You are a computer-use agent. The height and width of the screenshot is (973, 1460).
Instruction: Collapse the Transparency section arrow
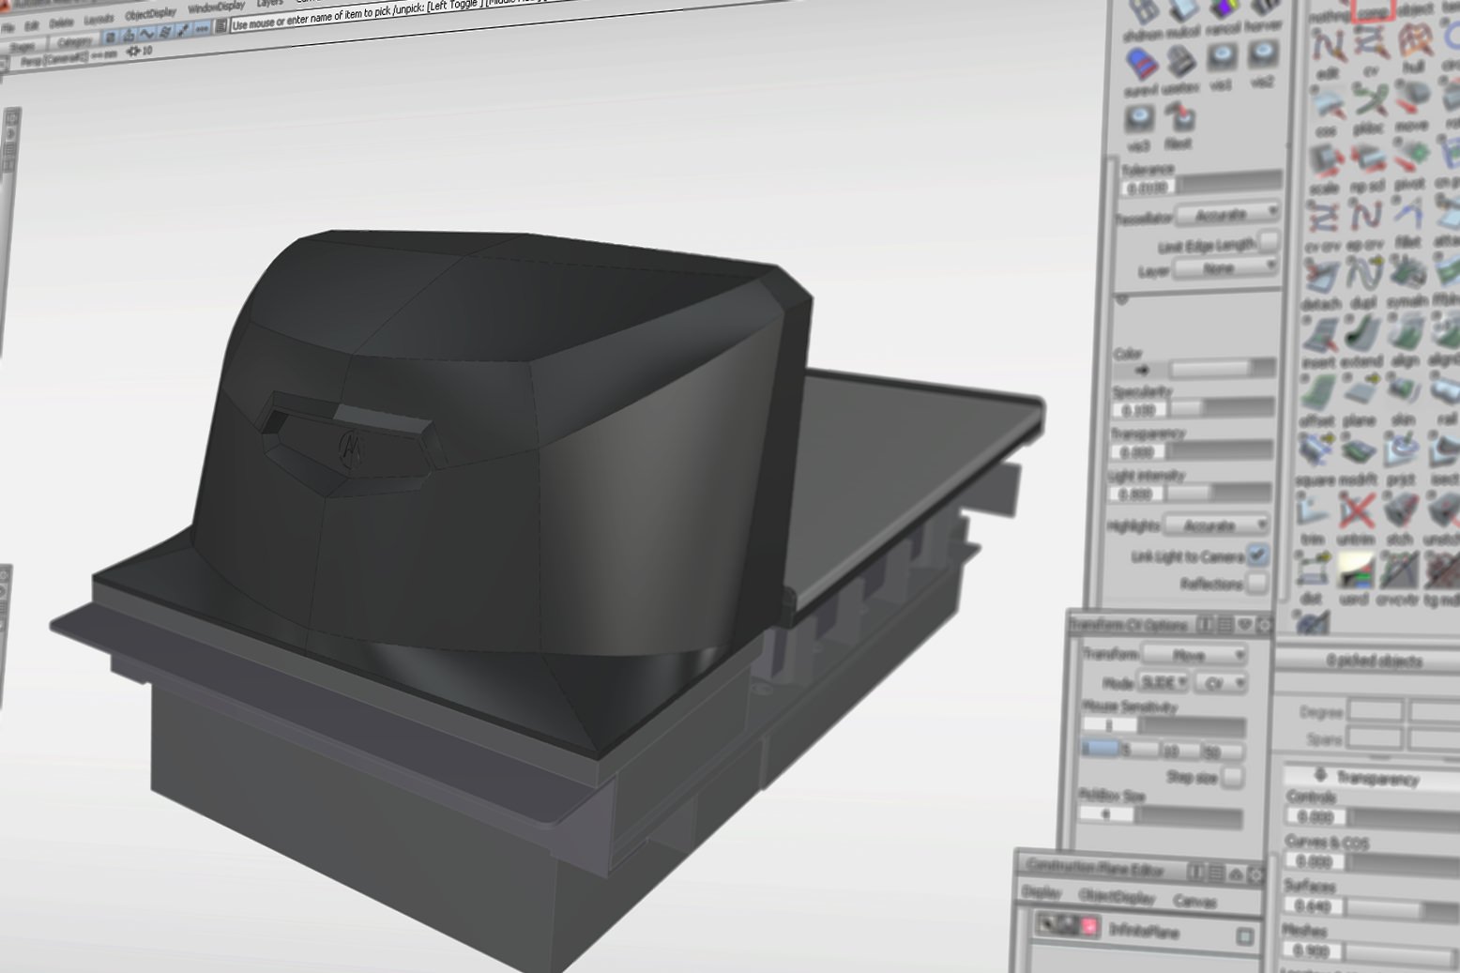point(1319,775)
